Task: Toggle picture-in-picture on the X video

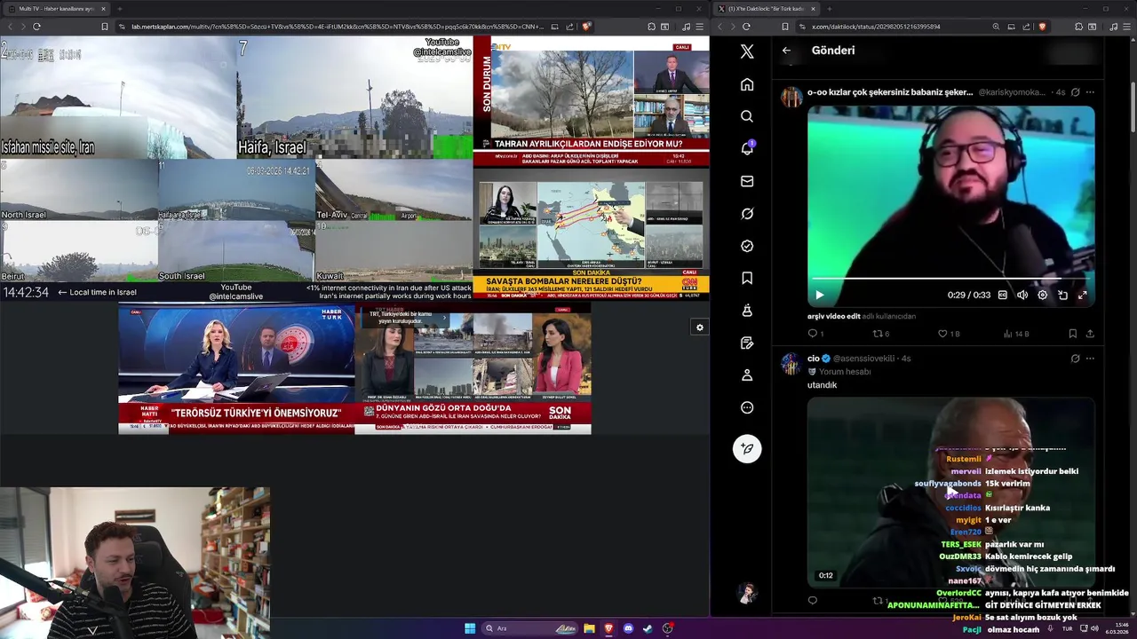Action: click(x=1062, y=295)
